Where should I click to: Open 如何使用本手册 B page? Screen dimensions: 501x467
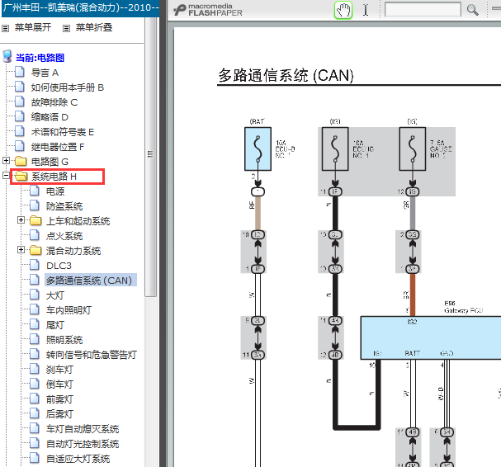68,87
